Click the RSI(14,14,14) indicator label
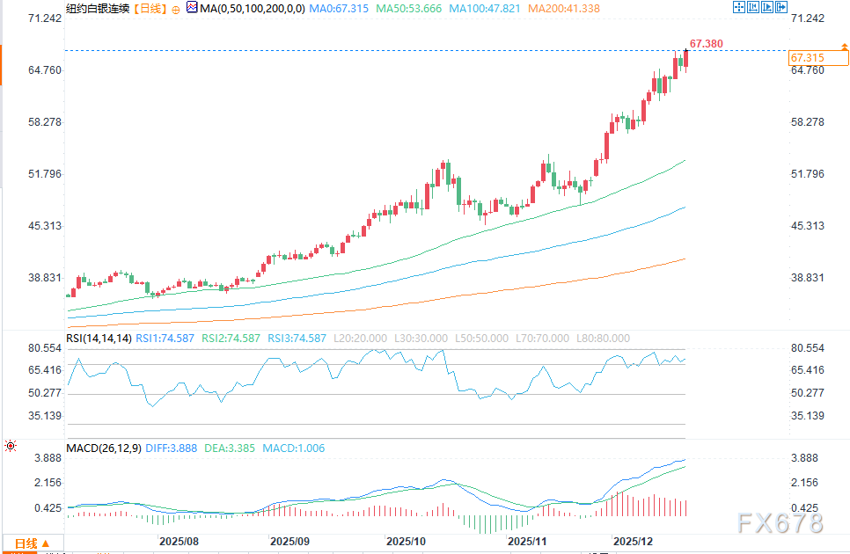 pos(99,338)
